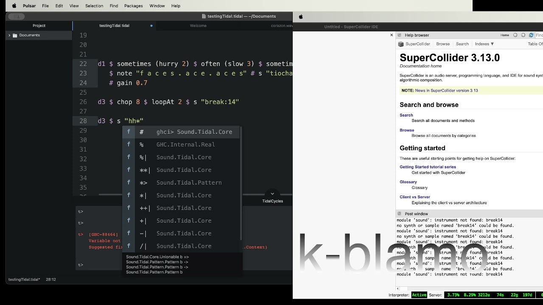Choose the *> Sound.Tidal.Pattern suggestion
Viewport: 543px width, 305px height.
pos(182,183)
